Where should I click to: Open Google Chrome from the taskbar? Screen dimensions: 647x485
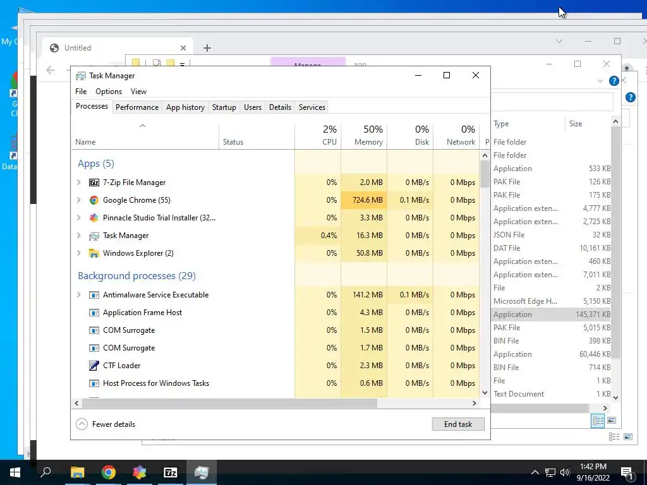pyautogui.click(x=109, y=472)
